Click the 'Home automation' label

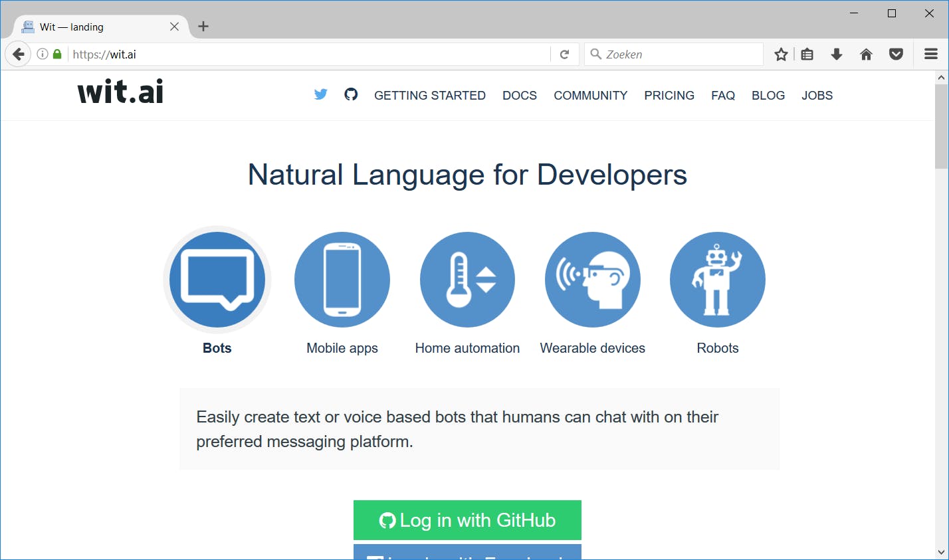point(468,348)
